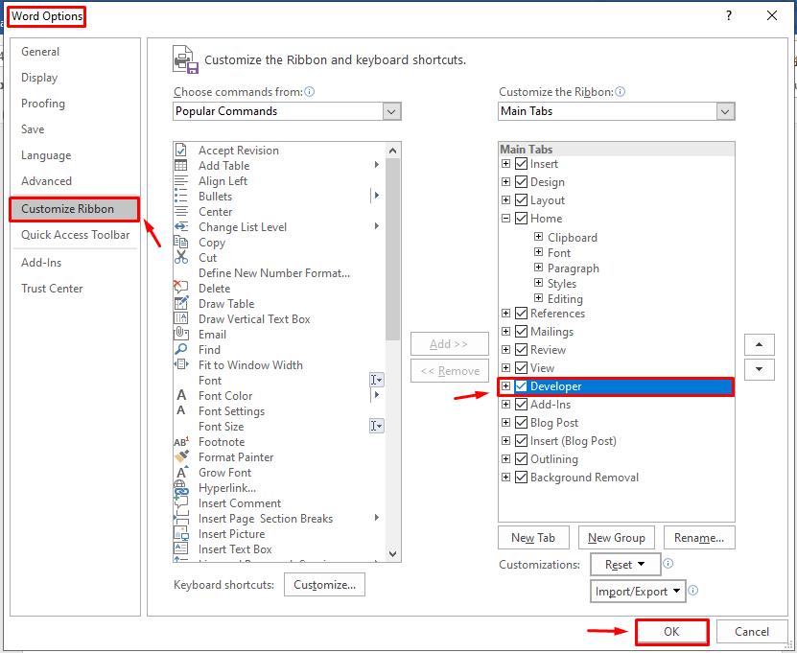
Task: Open the Reset dropdown button
Action: (x=625, y=565)
